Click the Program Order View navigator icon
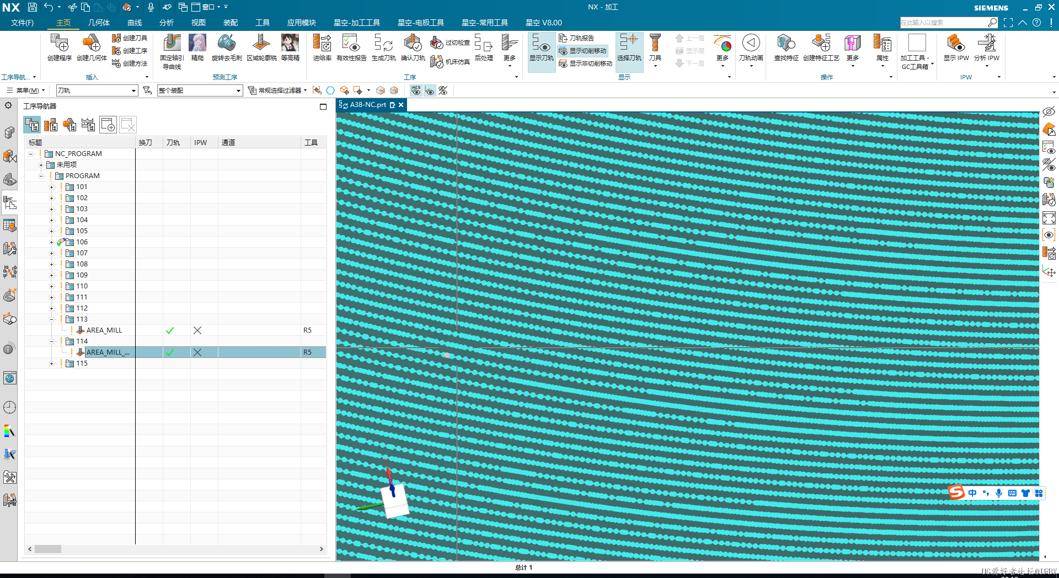The height and width of the screenshot is (578, 1059). (32, 125)
